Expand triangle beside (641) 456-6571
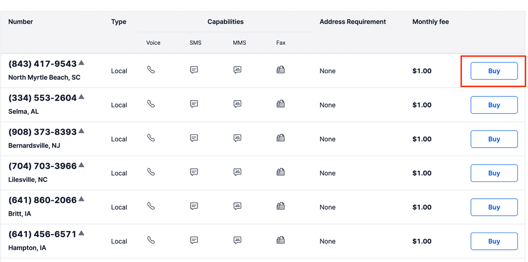Screen dimensions: 528x262 pyautogui.click(x=81, y=234)
